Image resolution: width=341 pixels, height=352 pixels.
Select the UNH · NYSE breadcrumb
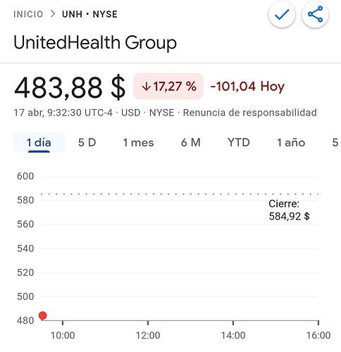[x=89, y=14]
